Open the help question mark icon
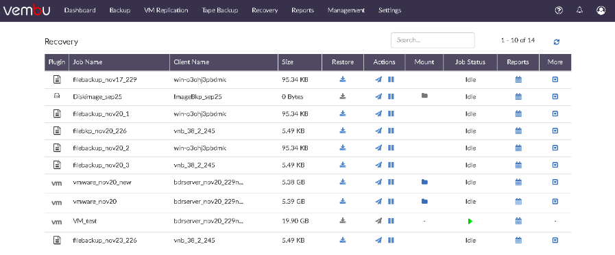Viewport: 615px width, 255px height. pos(559,10)
